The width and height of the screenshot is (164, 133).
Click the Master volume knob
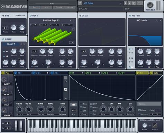click(150, 5)
